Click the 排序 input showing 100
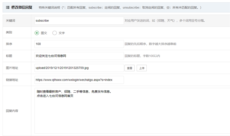 click(x=79, y=44)
